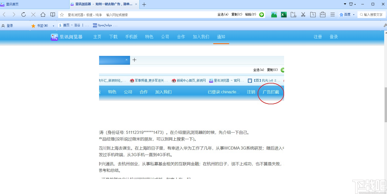Image resolution: width=387 pixels, height=194 pixels.
Task: Open a new tab with plus button
Action: [144, 4]
